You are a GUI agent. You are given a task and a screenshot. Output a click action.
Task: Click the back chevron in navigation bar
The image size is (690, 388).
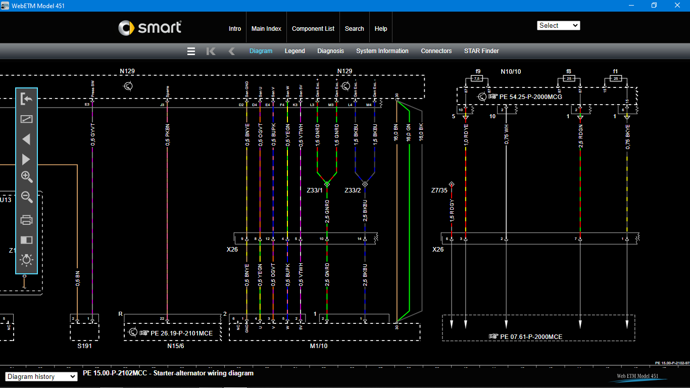point(231,51)
